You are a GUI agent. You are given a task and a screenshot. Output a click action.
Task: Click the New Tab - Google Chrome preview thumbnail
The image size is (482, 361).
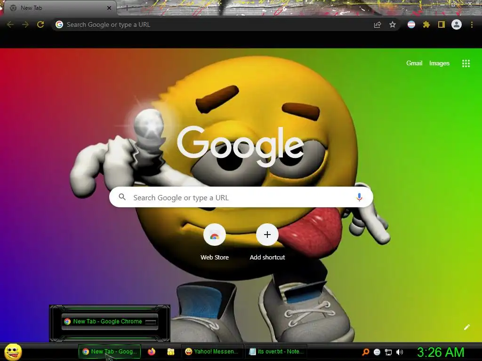(x=110, y=322)
